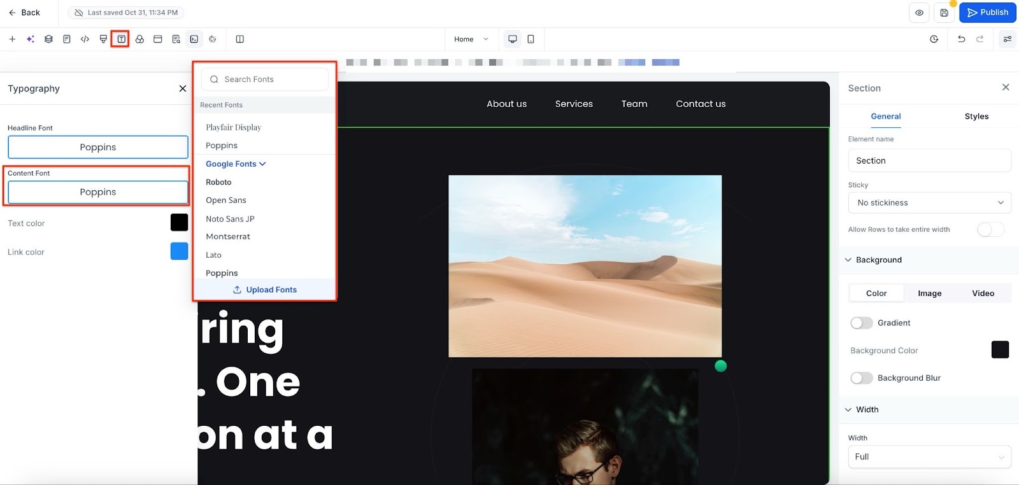
Task: Click the Layers stack icon
Action: tap(48, 39)
